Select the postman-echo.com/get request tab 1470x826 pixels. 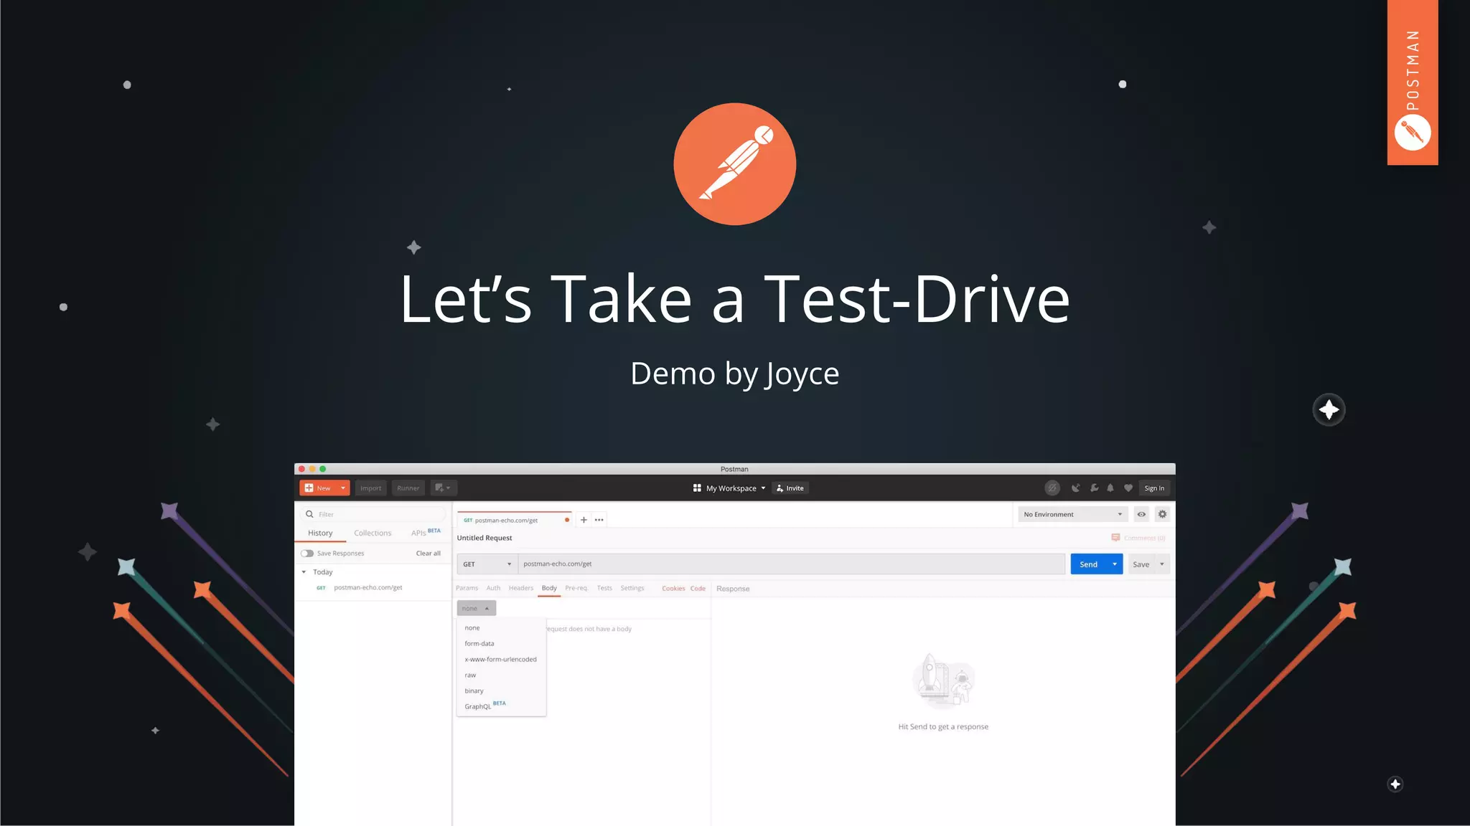[x=514, y=520]
